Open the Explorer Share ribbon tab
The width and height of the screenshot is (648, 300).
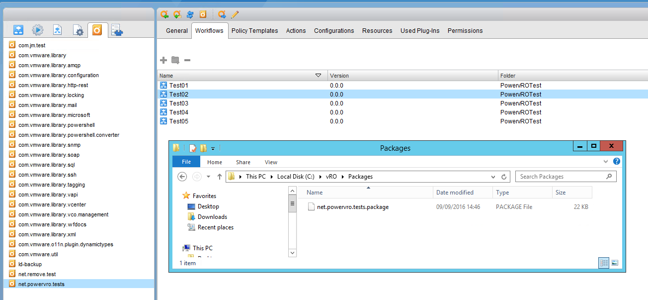pos(243,162)
